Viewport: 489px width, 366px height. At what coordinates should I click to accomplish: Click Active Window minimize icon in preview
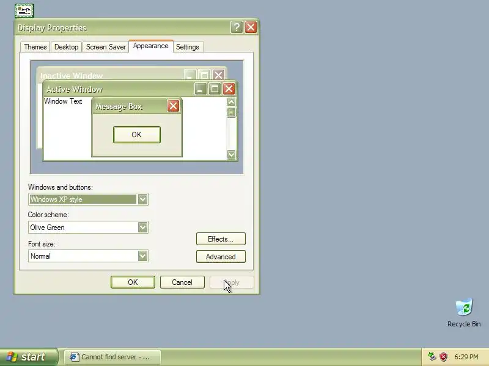coord(200,89)
